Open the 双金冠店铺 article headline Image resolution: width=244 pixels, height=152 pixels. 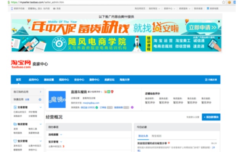(x=152, y=143)
